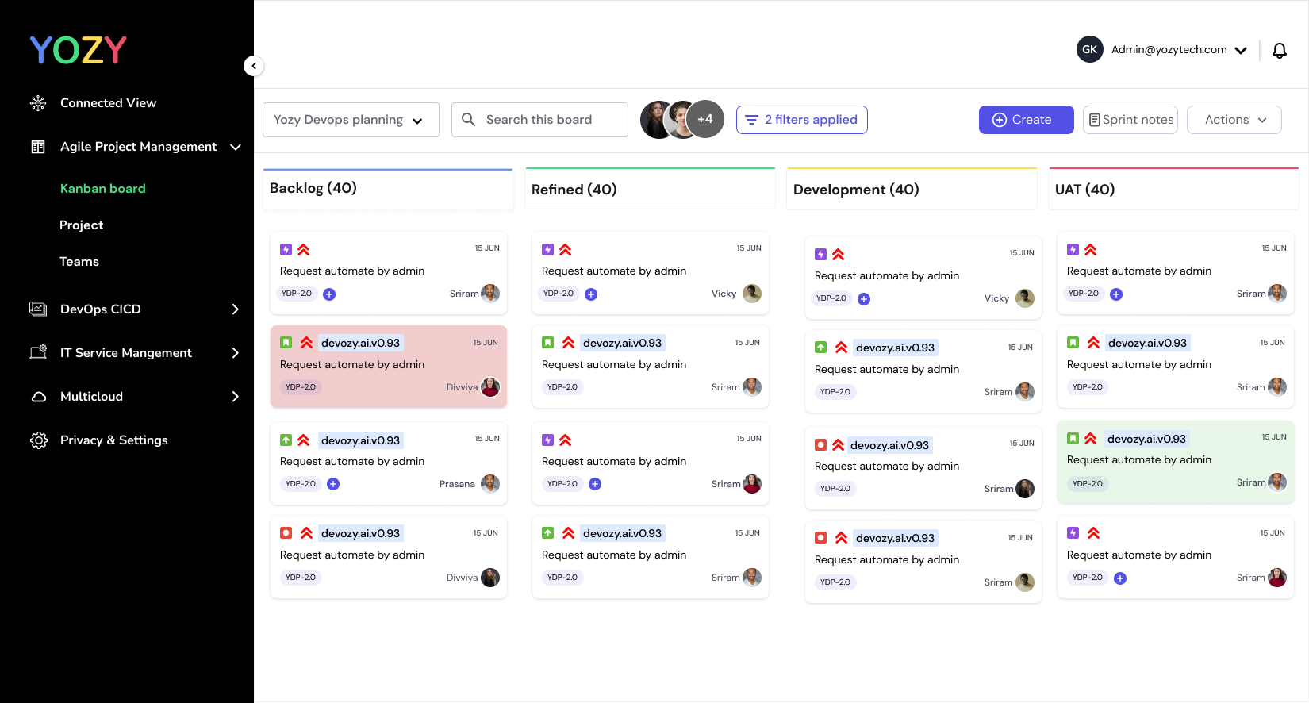The image size is (1309, 703).
Task: Open the Connected View icon
Action: 38,103
